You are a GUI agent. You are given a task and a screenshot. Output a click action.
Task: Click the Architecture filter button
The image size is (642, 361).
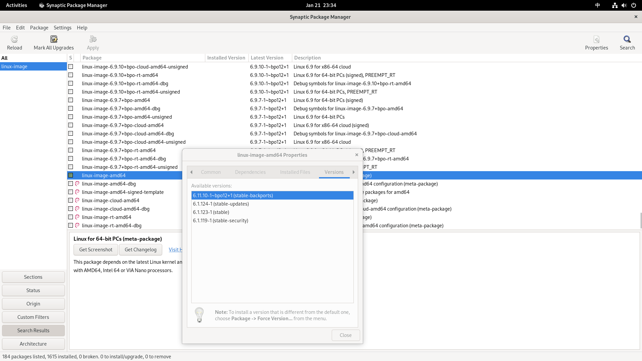[x=33, y=344]
